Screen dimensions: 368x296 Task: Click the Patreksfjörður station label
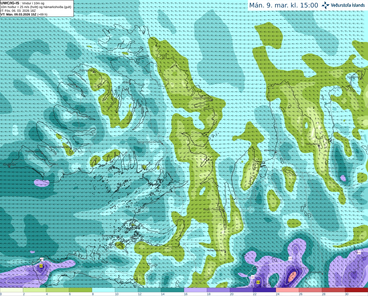click(x=34, y=151)
